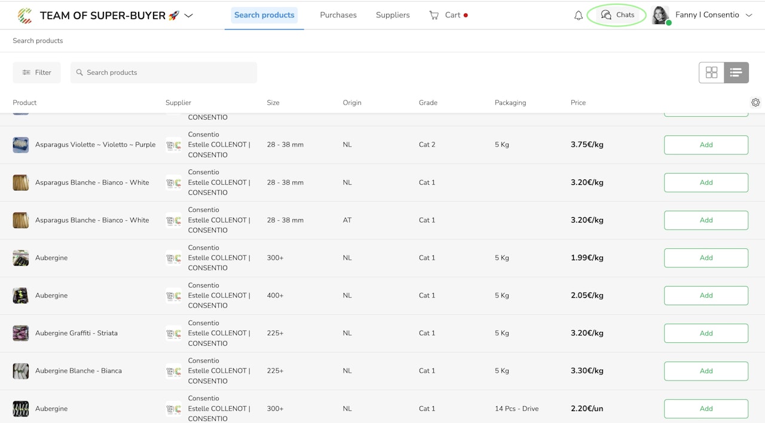Click the Consentio logo icon
The width and height of the screenshot is (765, 423).
click(25, 16)
